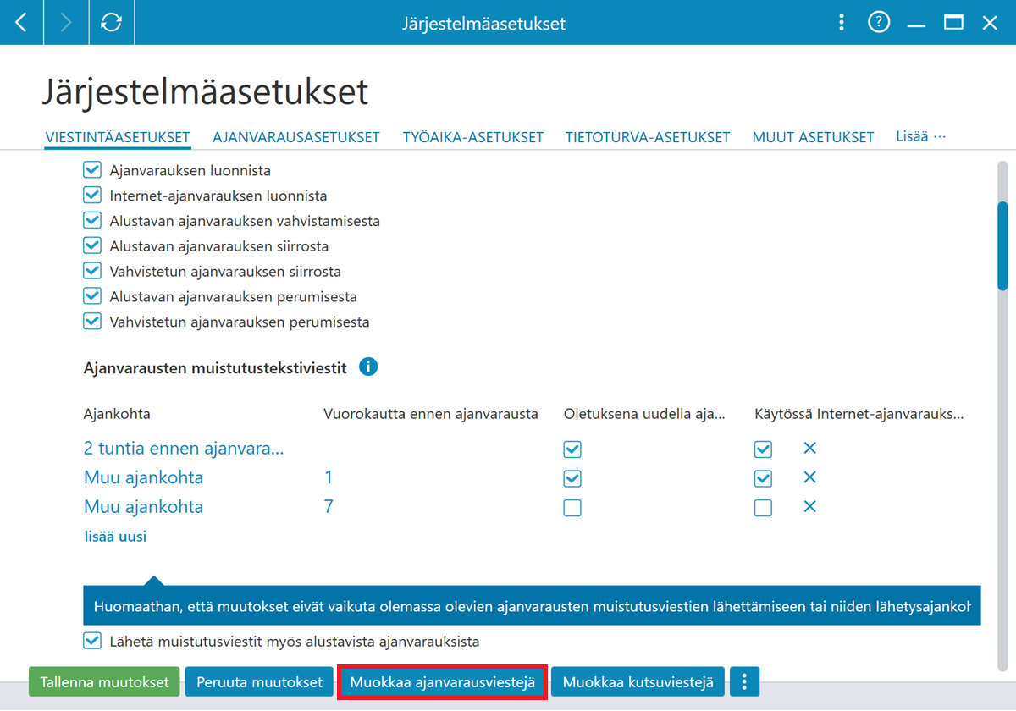
Task: Toggle Vahvistetun ajanvarauksen siirrosta
Action: tap(92, 272)
